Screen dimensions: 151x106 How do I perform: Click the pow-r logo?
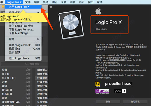pyautogui.click(x=120, y=91)
